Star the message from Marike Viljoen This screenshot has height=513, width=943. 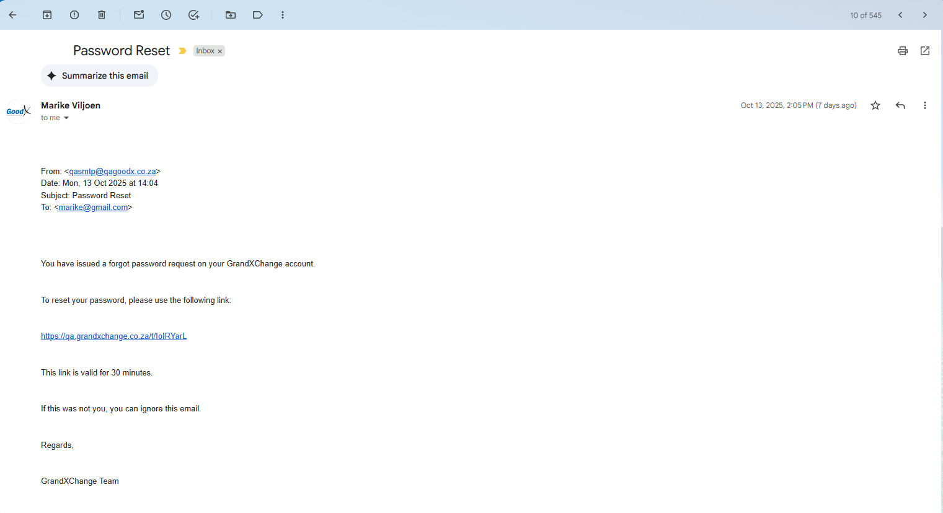pyautogui.click(x=875, y=105)
